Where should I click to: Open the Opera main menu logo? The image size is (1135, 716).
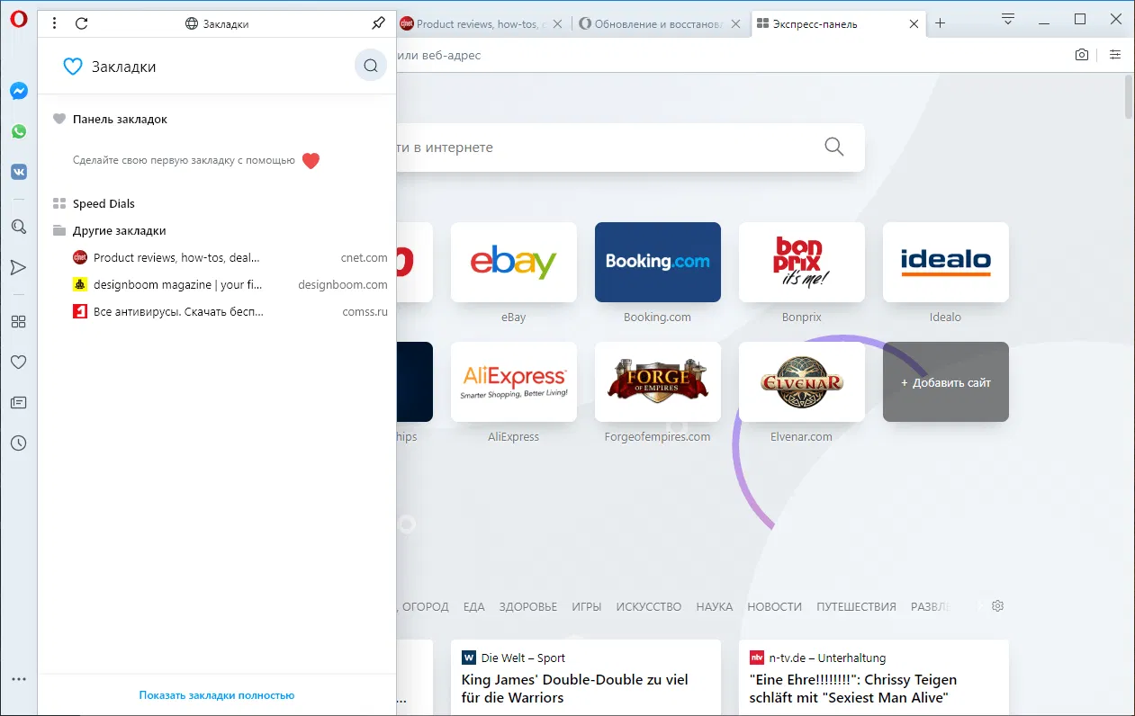18,21
